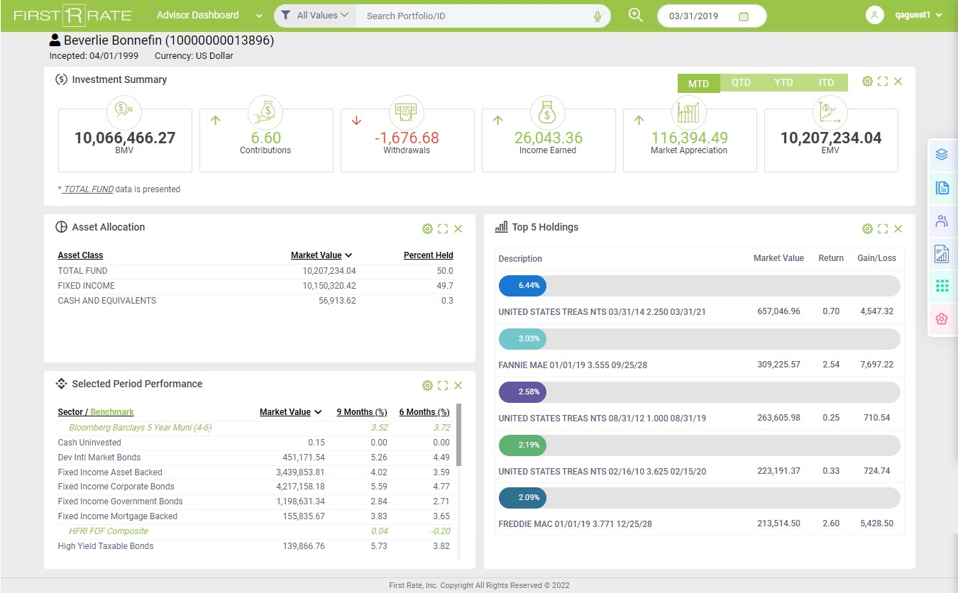Expand Asset Allocation to fullscreen
958x593 pixels.
click(x=443, y=228)
